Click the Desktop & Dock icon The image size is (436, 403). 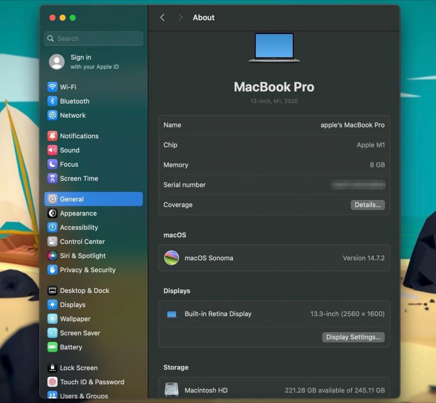[x=52, y=291]
